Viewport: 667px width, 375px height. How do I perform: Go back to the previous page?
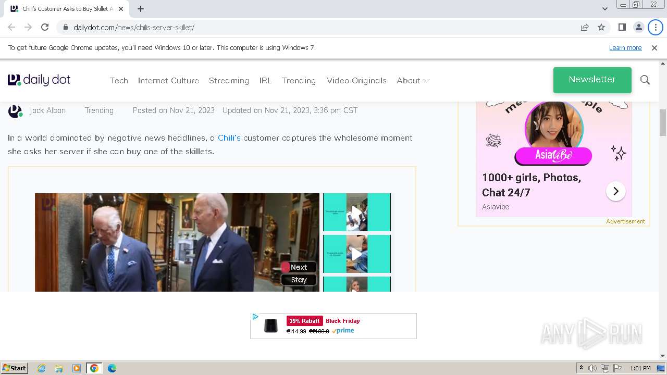pos(11,27)
